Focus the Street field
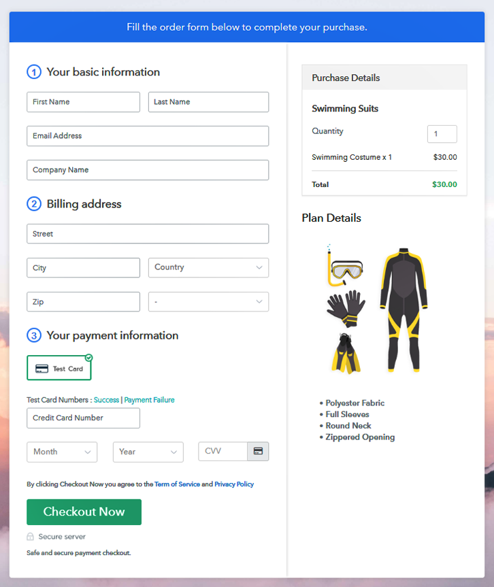494x587 pixels. click(148, 233)
